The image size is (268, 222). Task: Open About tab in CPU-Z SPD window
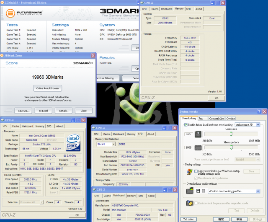click(151, 134)
